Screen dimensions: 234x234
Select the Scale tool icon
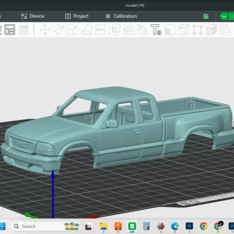[x=73, y=30]
